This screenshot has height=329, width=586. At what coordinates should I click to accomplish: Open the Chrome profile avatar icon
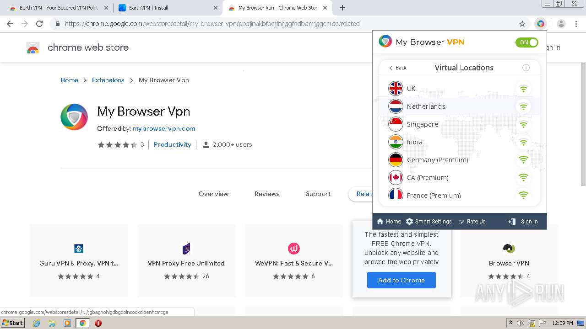(x=561, y=24)
